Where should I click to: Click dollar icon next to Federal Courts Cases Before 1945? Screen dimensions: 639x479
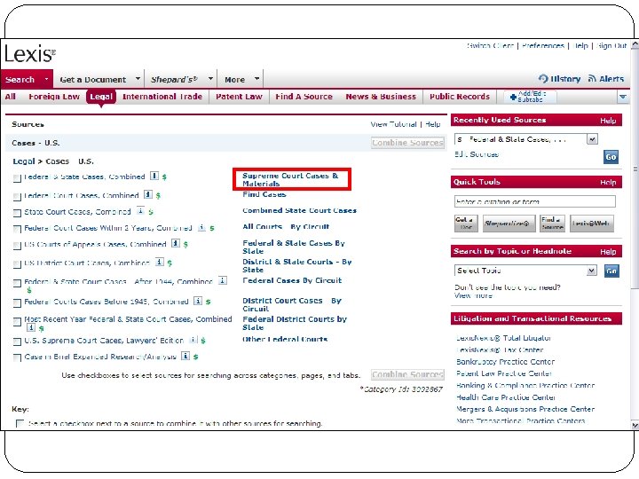click(208, 302)
